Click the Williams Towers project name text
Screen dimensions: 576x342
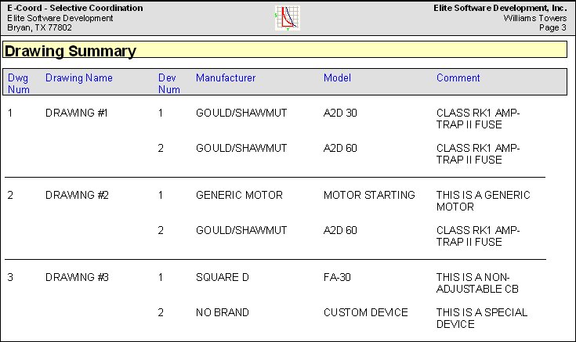tap(534, 18)
